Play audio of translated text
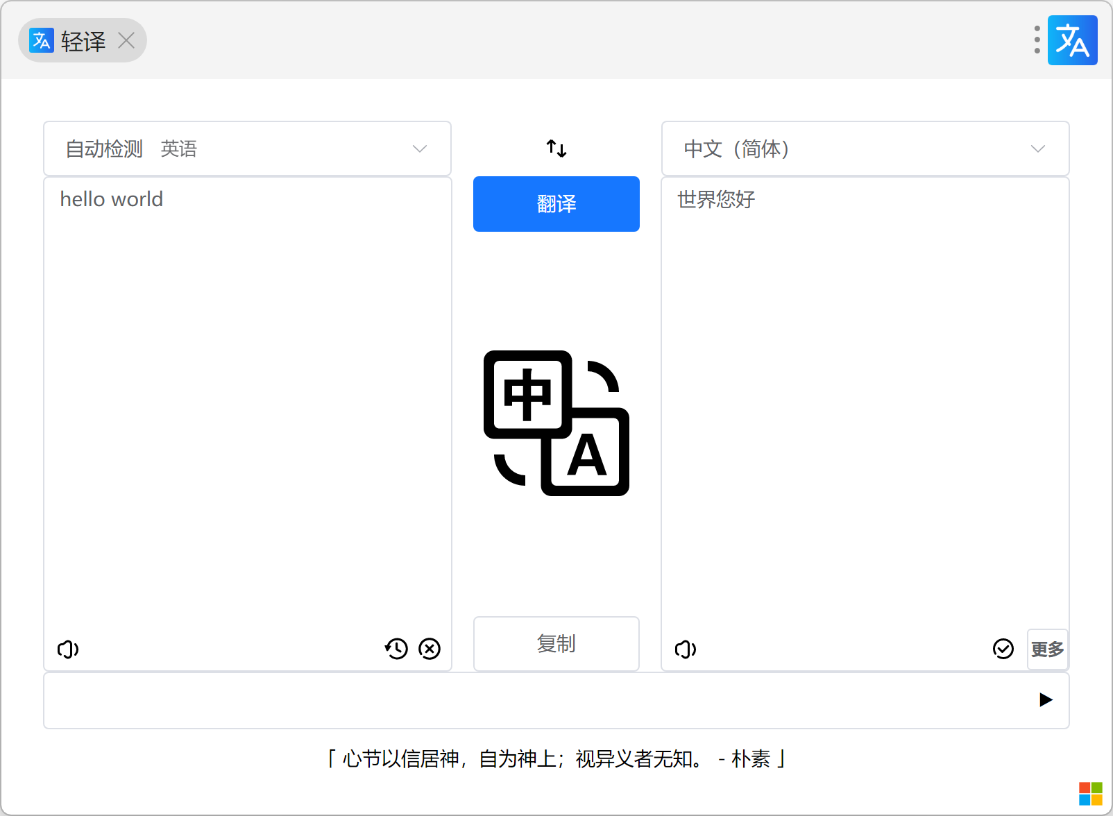Viewport: 1113px width, 816px height. pos(686,649)
